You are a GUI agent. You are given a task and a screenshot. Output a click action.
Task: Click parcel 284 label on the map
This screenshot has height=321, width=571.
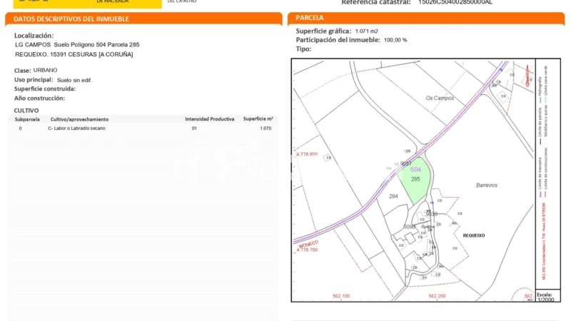tap(393, 196)
